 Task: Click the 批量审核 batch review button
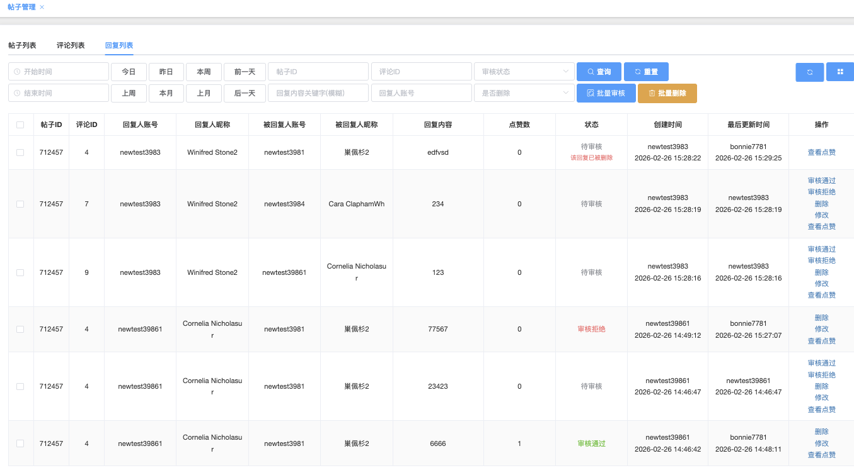point(606,93)
